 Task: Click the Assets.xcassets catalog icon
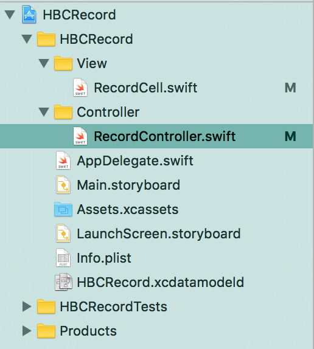[x=63, y=209]
